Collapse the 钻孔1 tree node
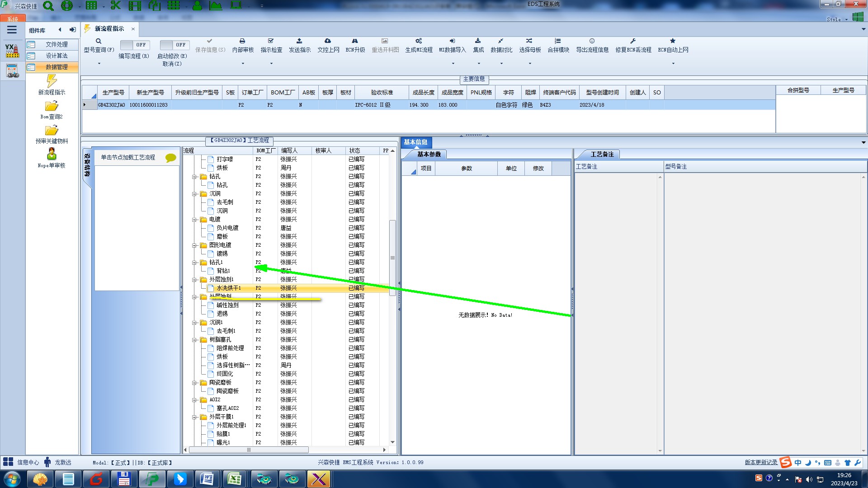This screenshot has width=868, height=488. [194, 263]
